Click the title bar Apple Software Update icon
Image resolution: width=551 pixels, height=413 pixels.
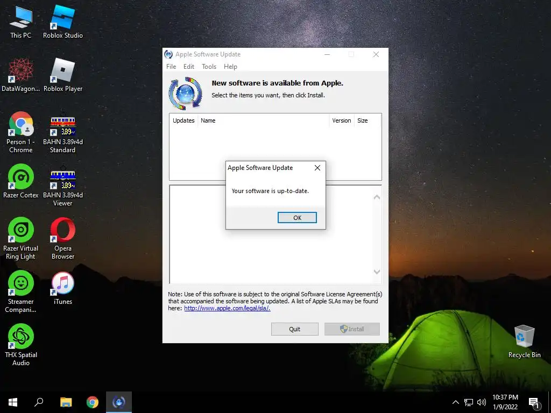click(168, 54)
